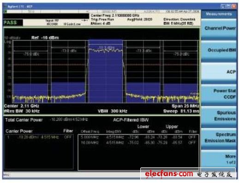The image size is (239, 183).
Task: Click Carrier Power row 1 filter OFF
Action: [68, 137]
